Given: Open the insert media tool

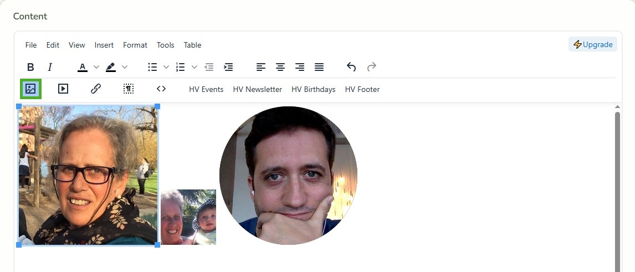Looking at the screenshot, I should point(63,89).
